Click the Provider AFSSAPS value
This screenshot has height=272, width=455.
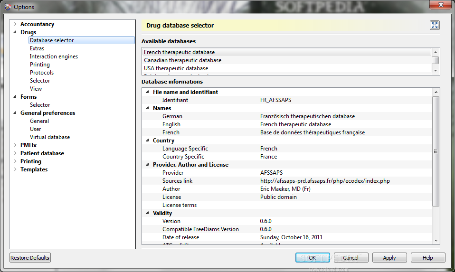pos(271,172)
